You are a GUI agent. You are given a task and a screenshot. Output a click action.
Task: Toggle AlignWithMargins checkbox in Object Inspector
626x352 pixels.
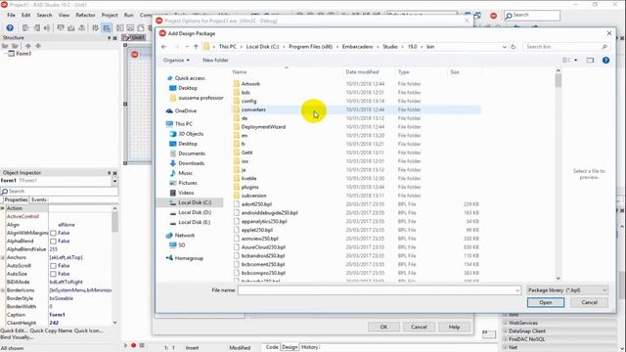pos(53,233)
